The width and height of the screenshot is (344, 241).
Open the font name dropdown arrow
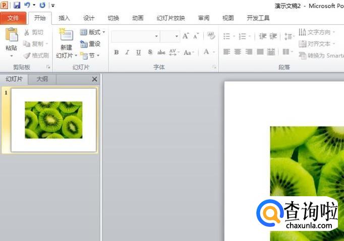point(156,36)
